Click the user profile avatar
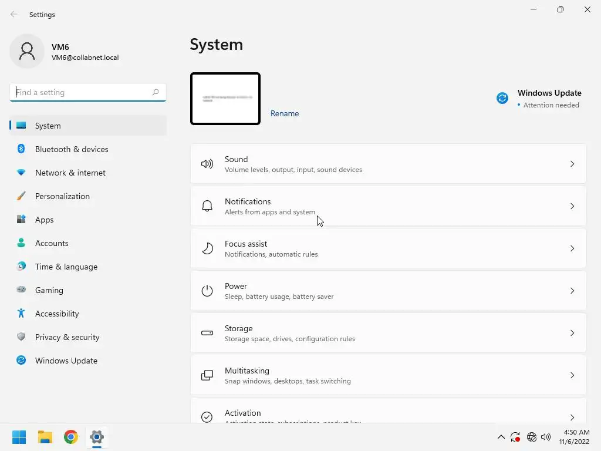 27,52
